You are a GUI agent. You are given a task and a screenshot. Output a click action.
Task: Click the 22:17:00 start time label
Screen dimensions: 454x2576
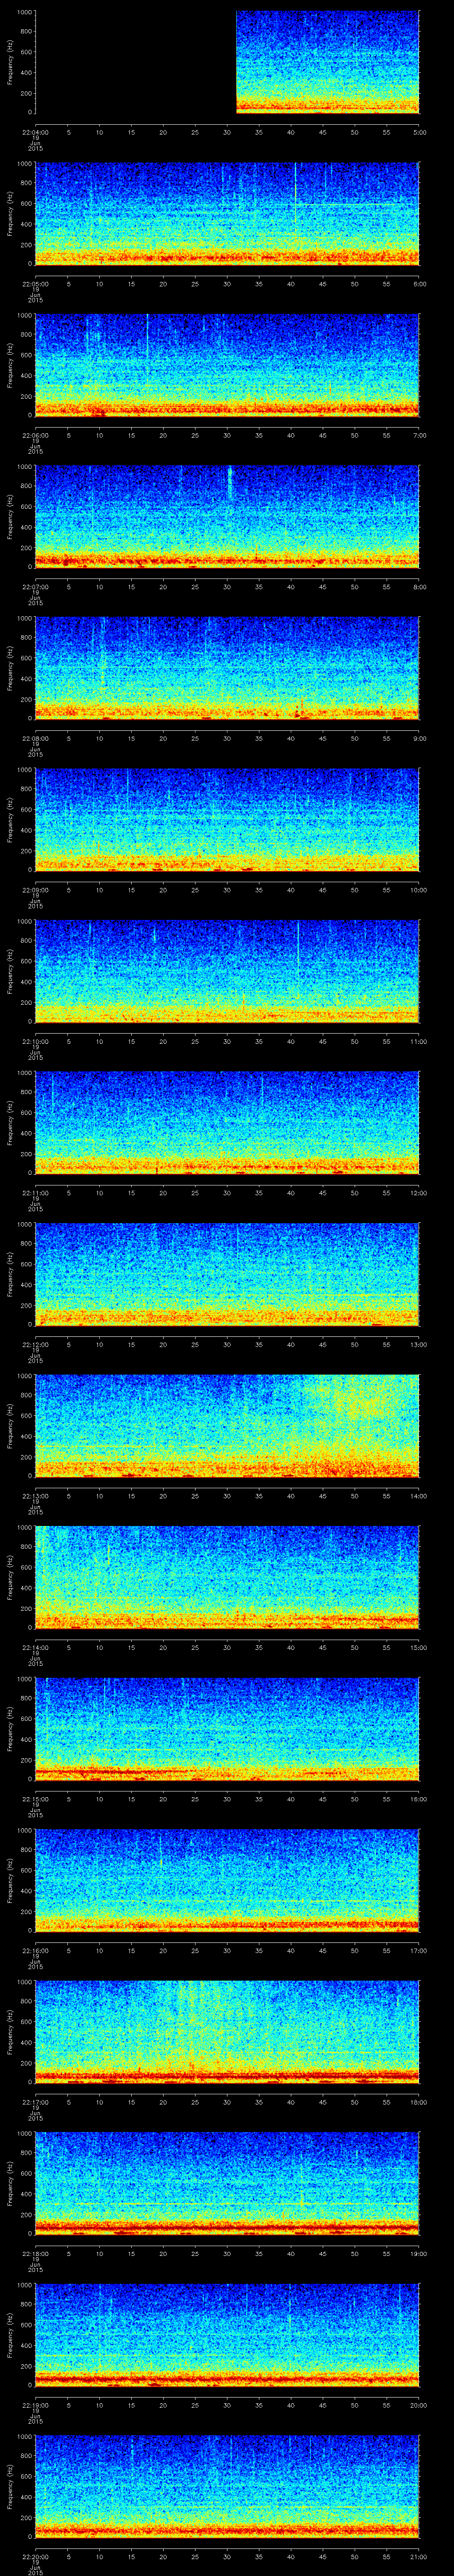[35, 2102]
